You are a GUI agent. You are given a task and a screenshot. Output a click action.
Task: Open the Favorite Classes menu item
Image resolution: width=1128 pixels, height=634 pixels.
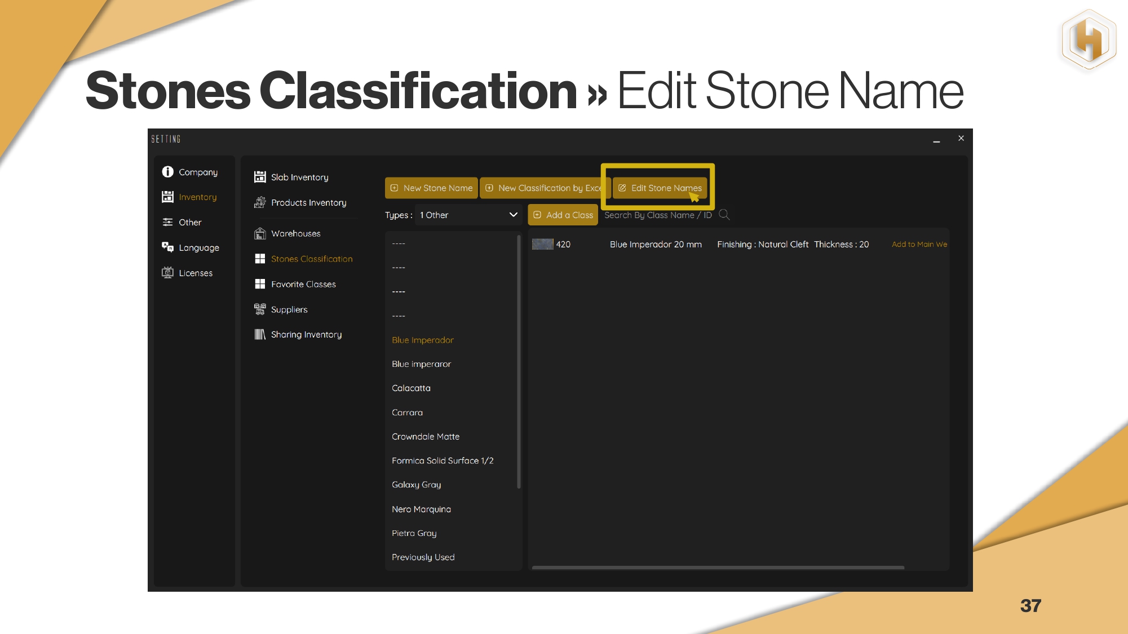[303, 284]
